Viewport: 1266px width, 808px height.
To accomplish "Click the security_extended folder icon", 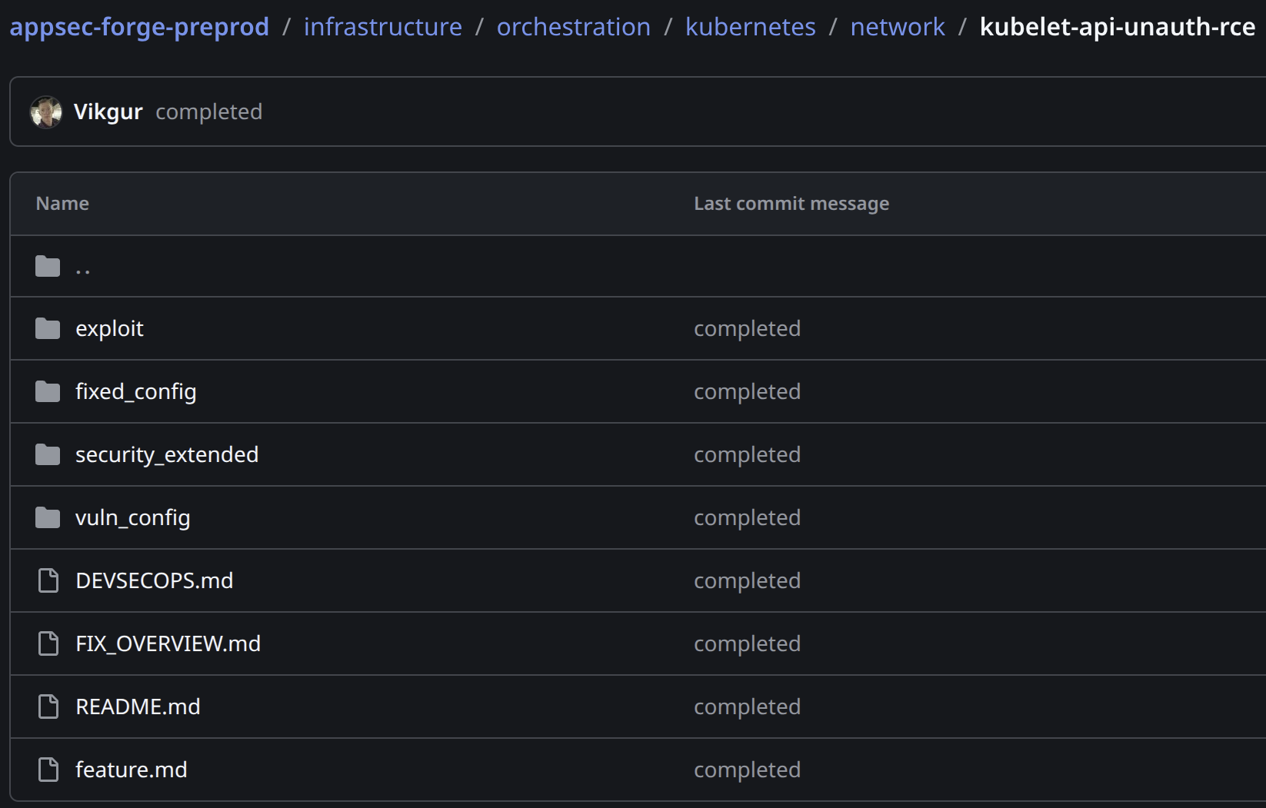I will (x=48, y=455).
